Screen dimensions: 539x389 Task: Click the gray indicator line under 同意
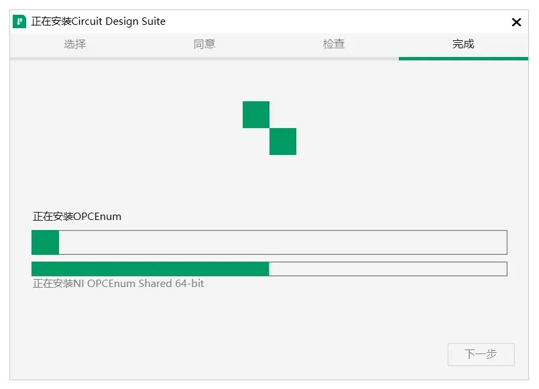click(204, 58)
